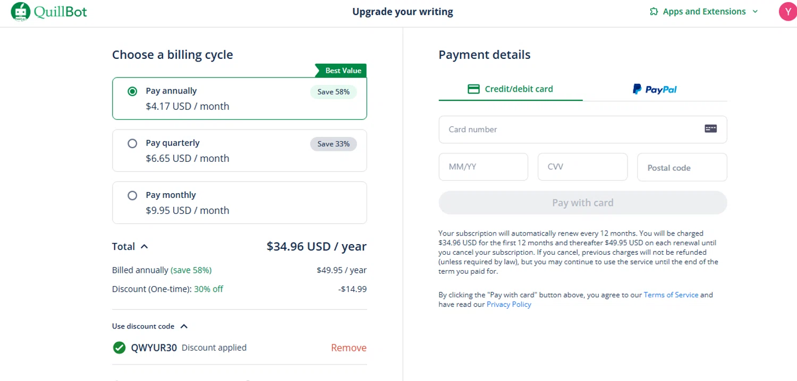Open the pink user profile avatar
The width and height of the screenshot is (797, 381).
point(787,12)
